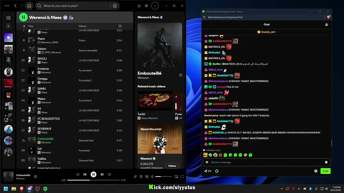Sort tracks by duration clock icon
This screenshot has height=193, width=344.
tap(120, 26)
